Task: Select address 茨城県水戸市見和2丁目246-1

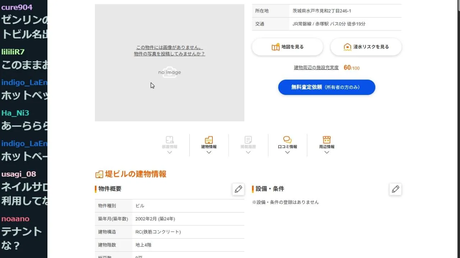Action: (x=322, y=11)
